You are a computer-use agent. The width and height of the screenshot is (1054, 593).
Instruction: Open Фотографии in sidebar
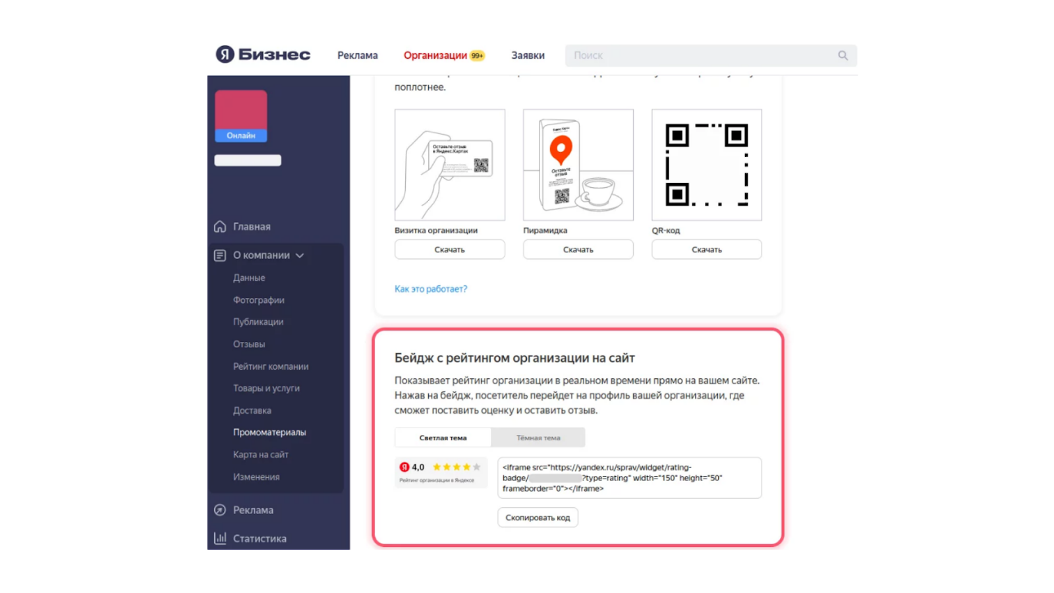point(259,300)
